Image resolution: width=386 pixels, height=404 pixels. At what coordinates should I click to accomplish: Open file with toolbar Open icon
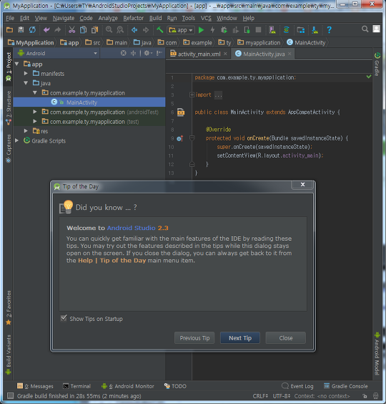9,30
